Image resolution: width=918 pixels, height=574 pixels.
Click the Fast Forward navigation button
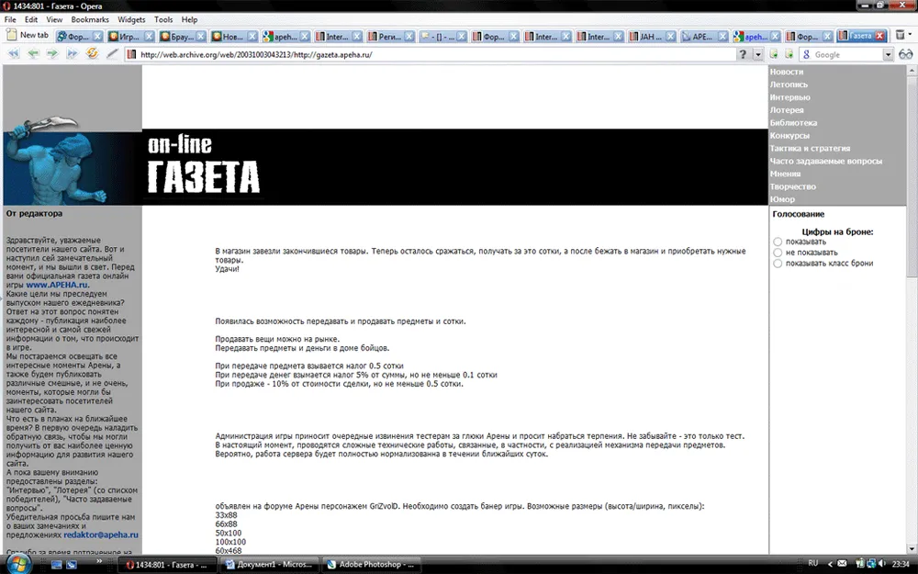point(72,54)
